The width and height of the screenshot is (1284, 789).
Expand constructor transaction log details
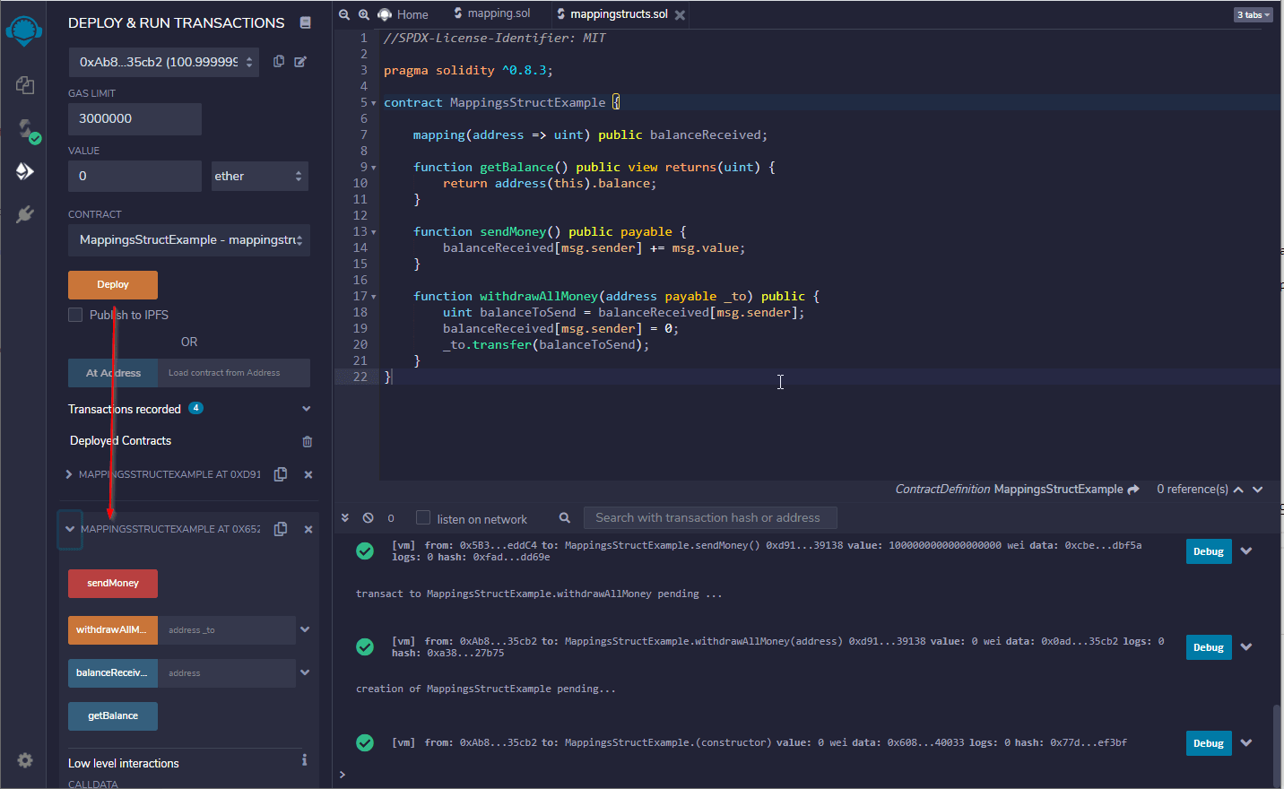pyautogui.click(x=1246, y=743)
